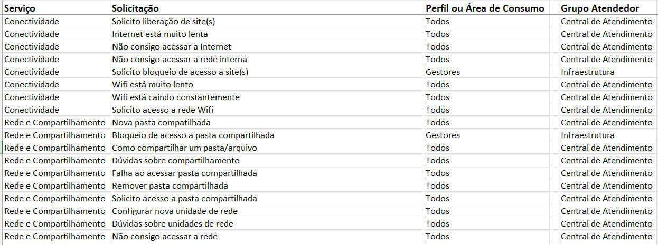Select "Solicito bloqueio de acesso a site(s)" cell
The width and height of the screenshot is (658, 245).
[180, 72]
